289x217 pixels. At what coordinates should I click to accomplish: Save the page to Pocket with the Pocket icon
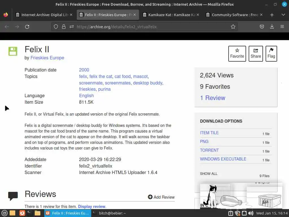click(x=262, y=27)
